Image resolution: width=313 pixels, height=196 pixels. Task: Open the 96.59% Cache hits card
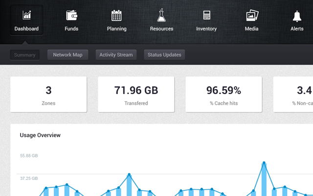pyautogui.click(x=224, y=95)
